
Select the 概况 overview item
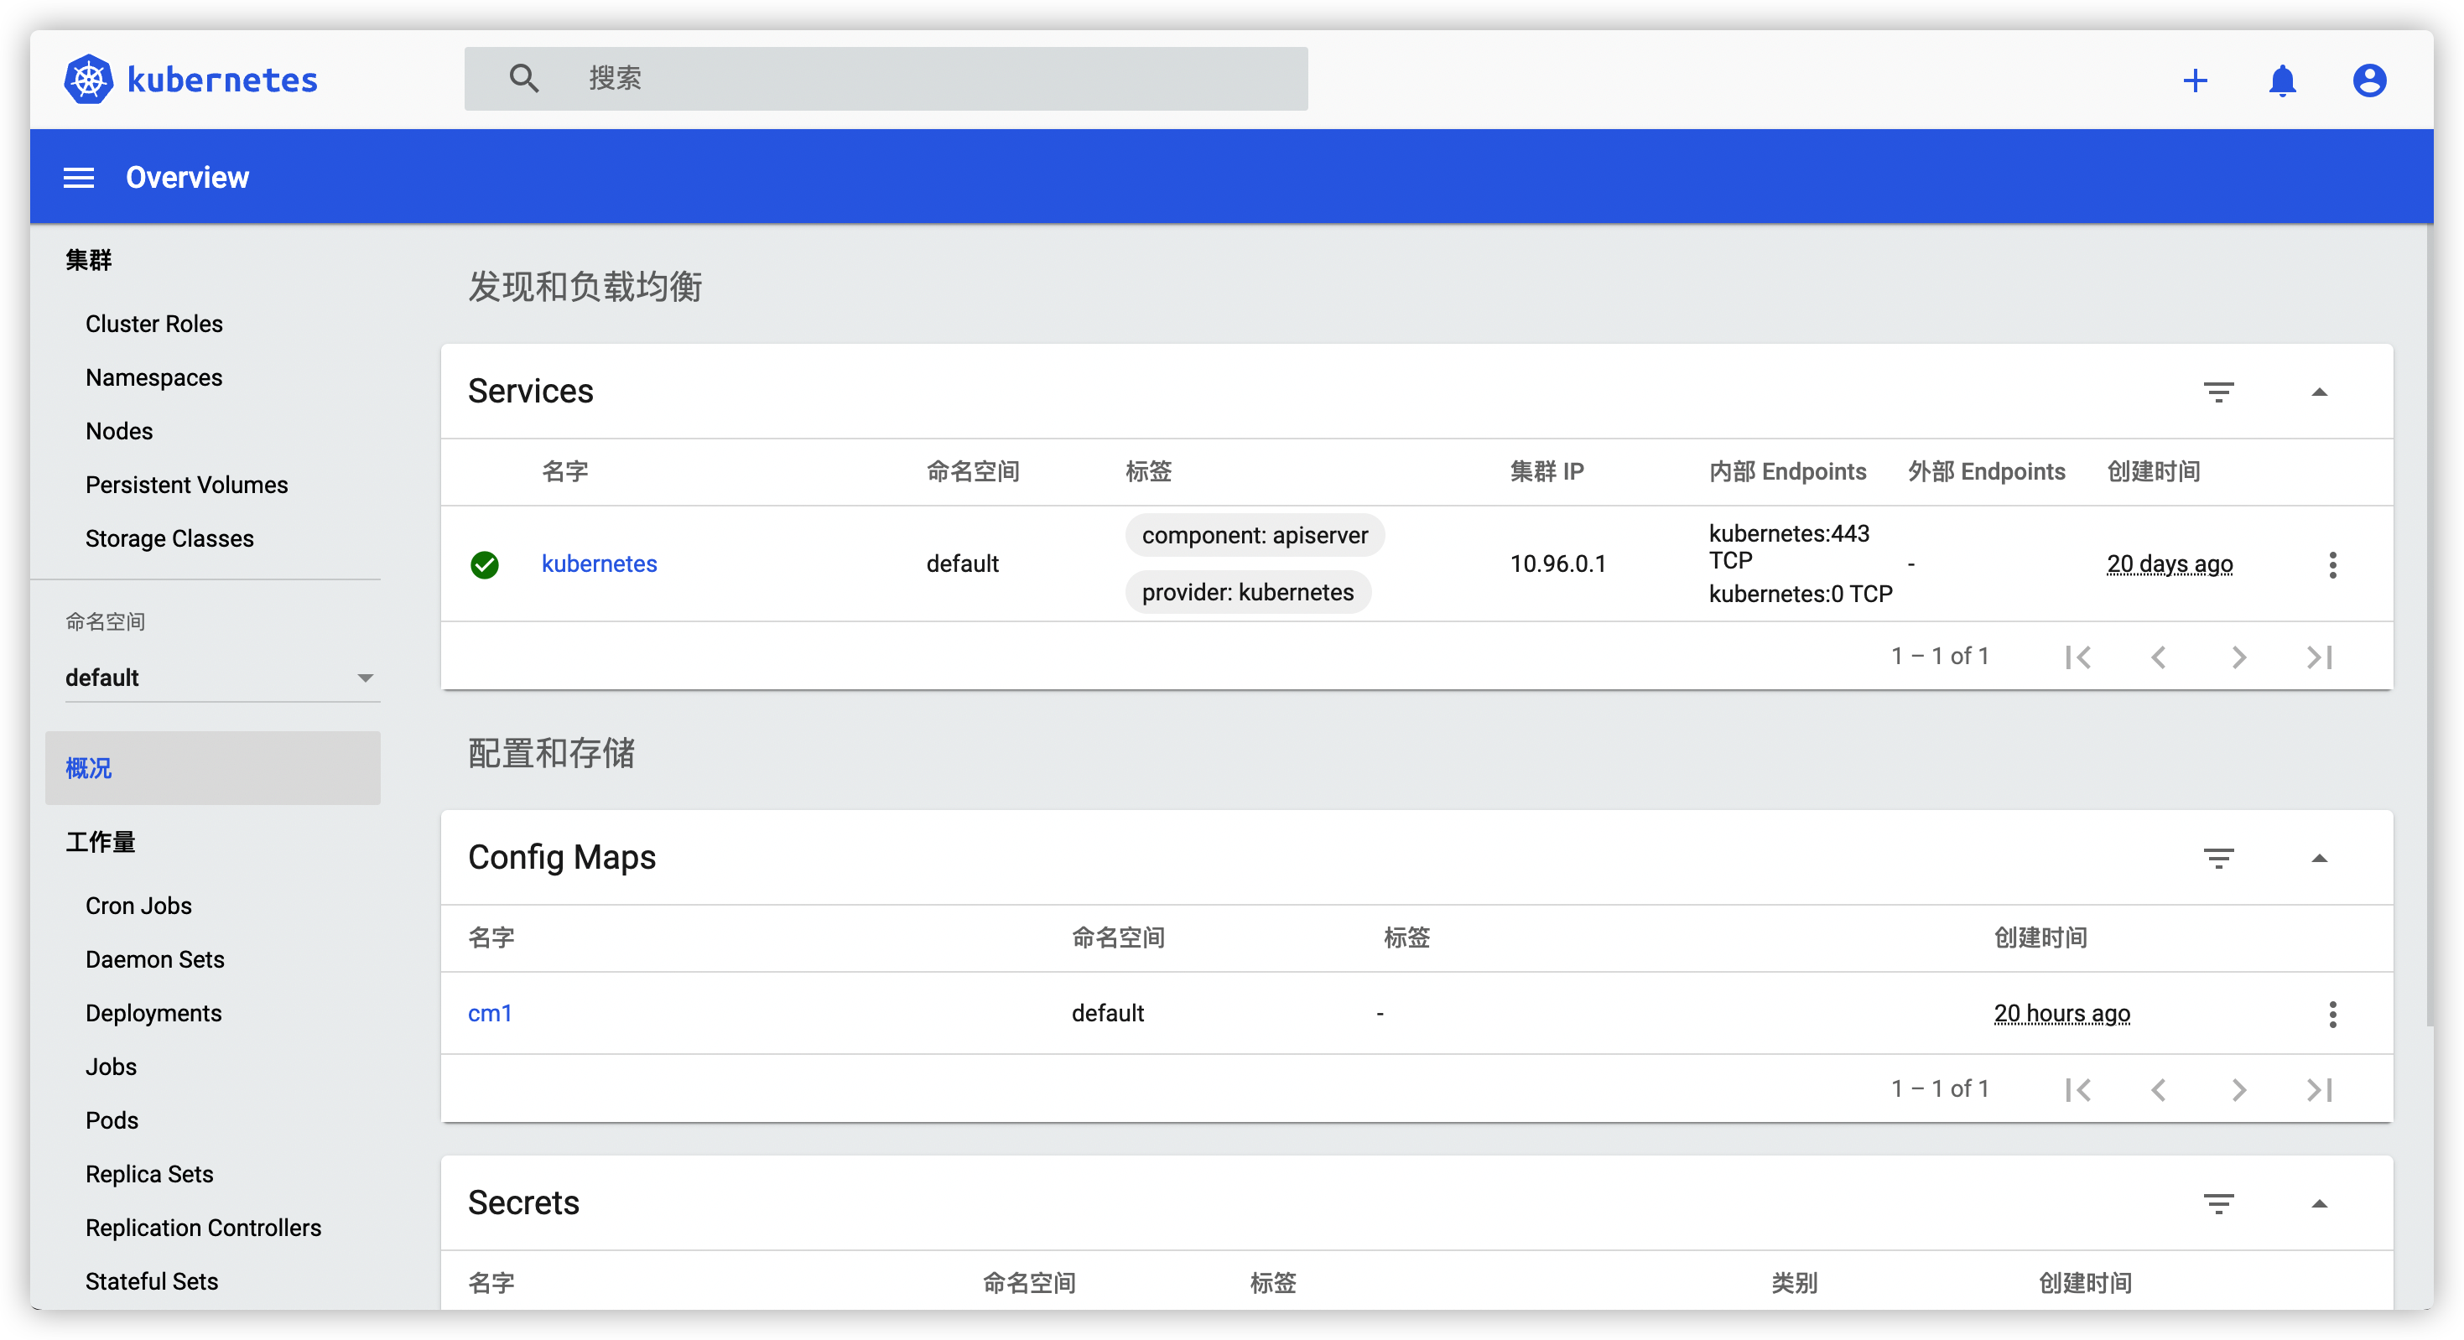pos(212,768)
